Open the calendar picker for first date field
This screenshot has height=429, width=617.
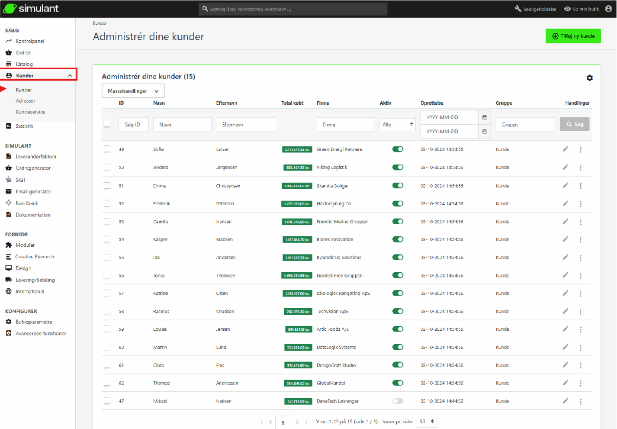(x=484, y=117)
